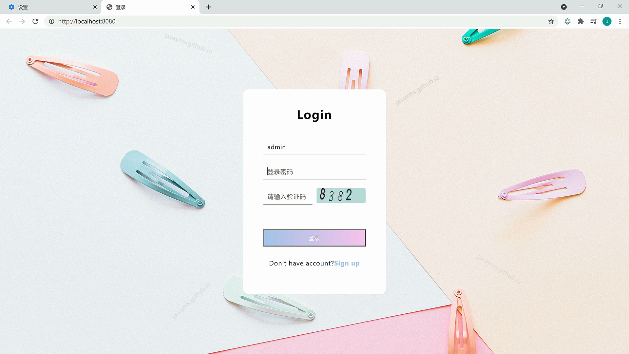Open a new tab with plus button
Screen dimensions: 629x354
[208, 7]
